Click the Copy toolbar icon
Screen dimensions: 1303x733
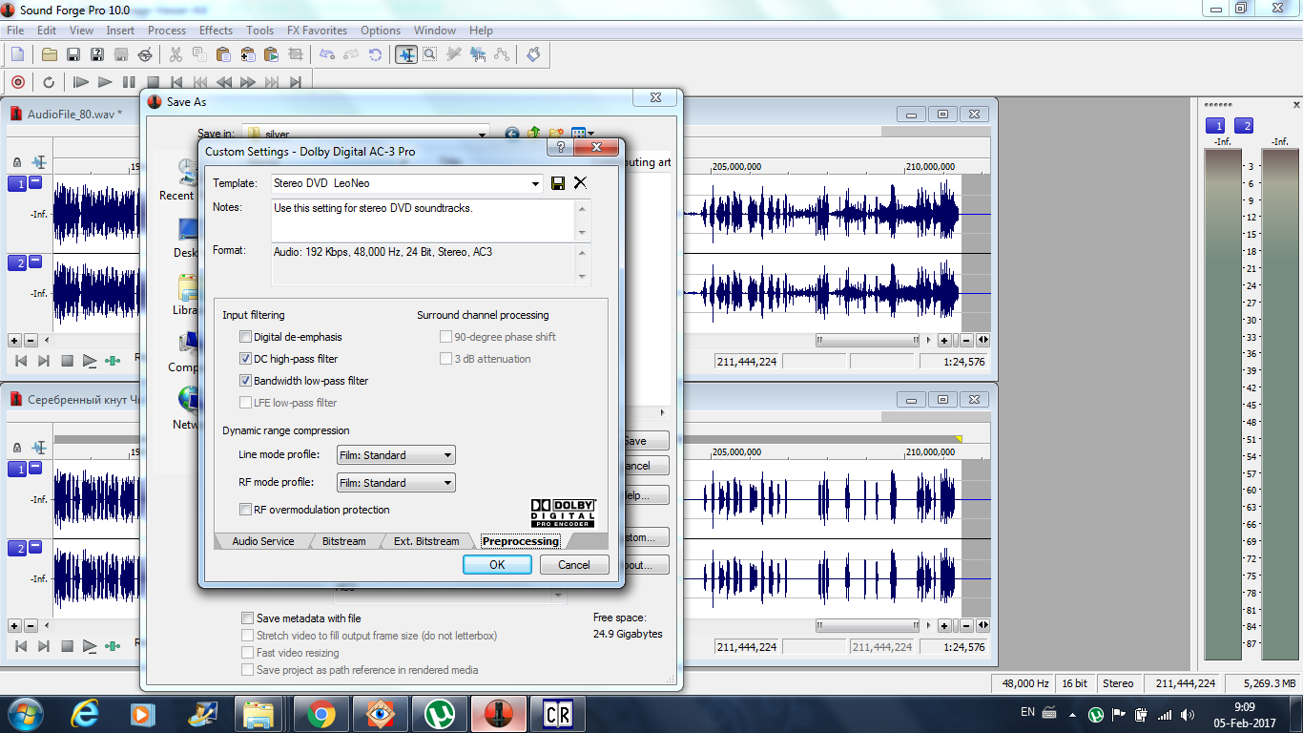point(200,54)
